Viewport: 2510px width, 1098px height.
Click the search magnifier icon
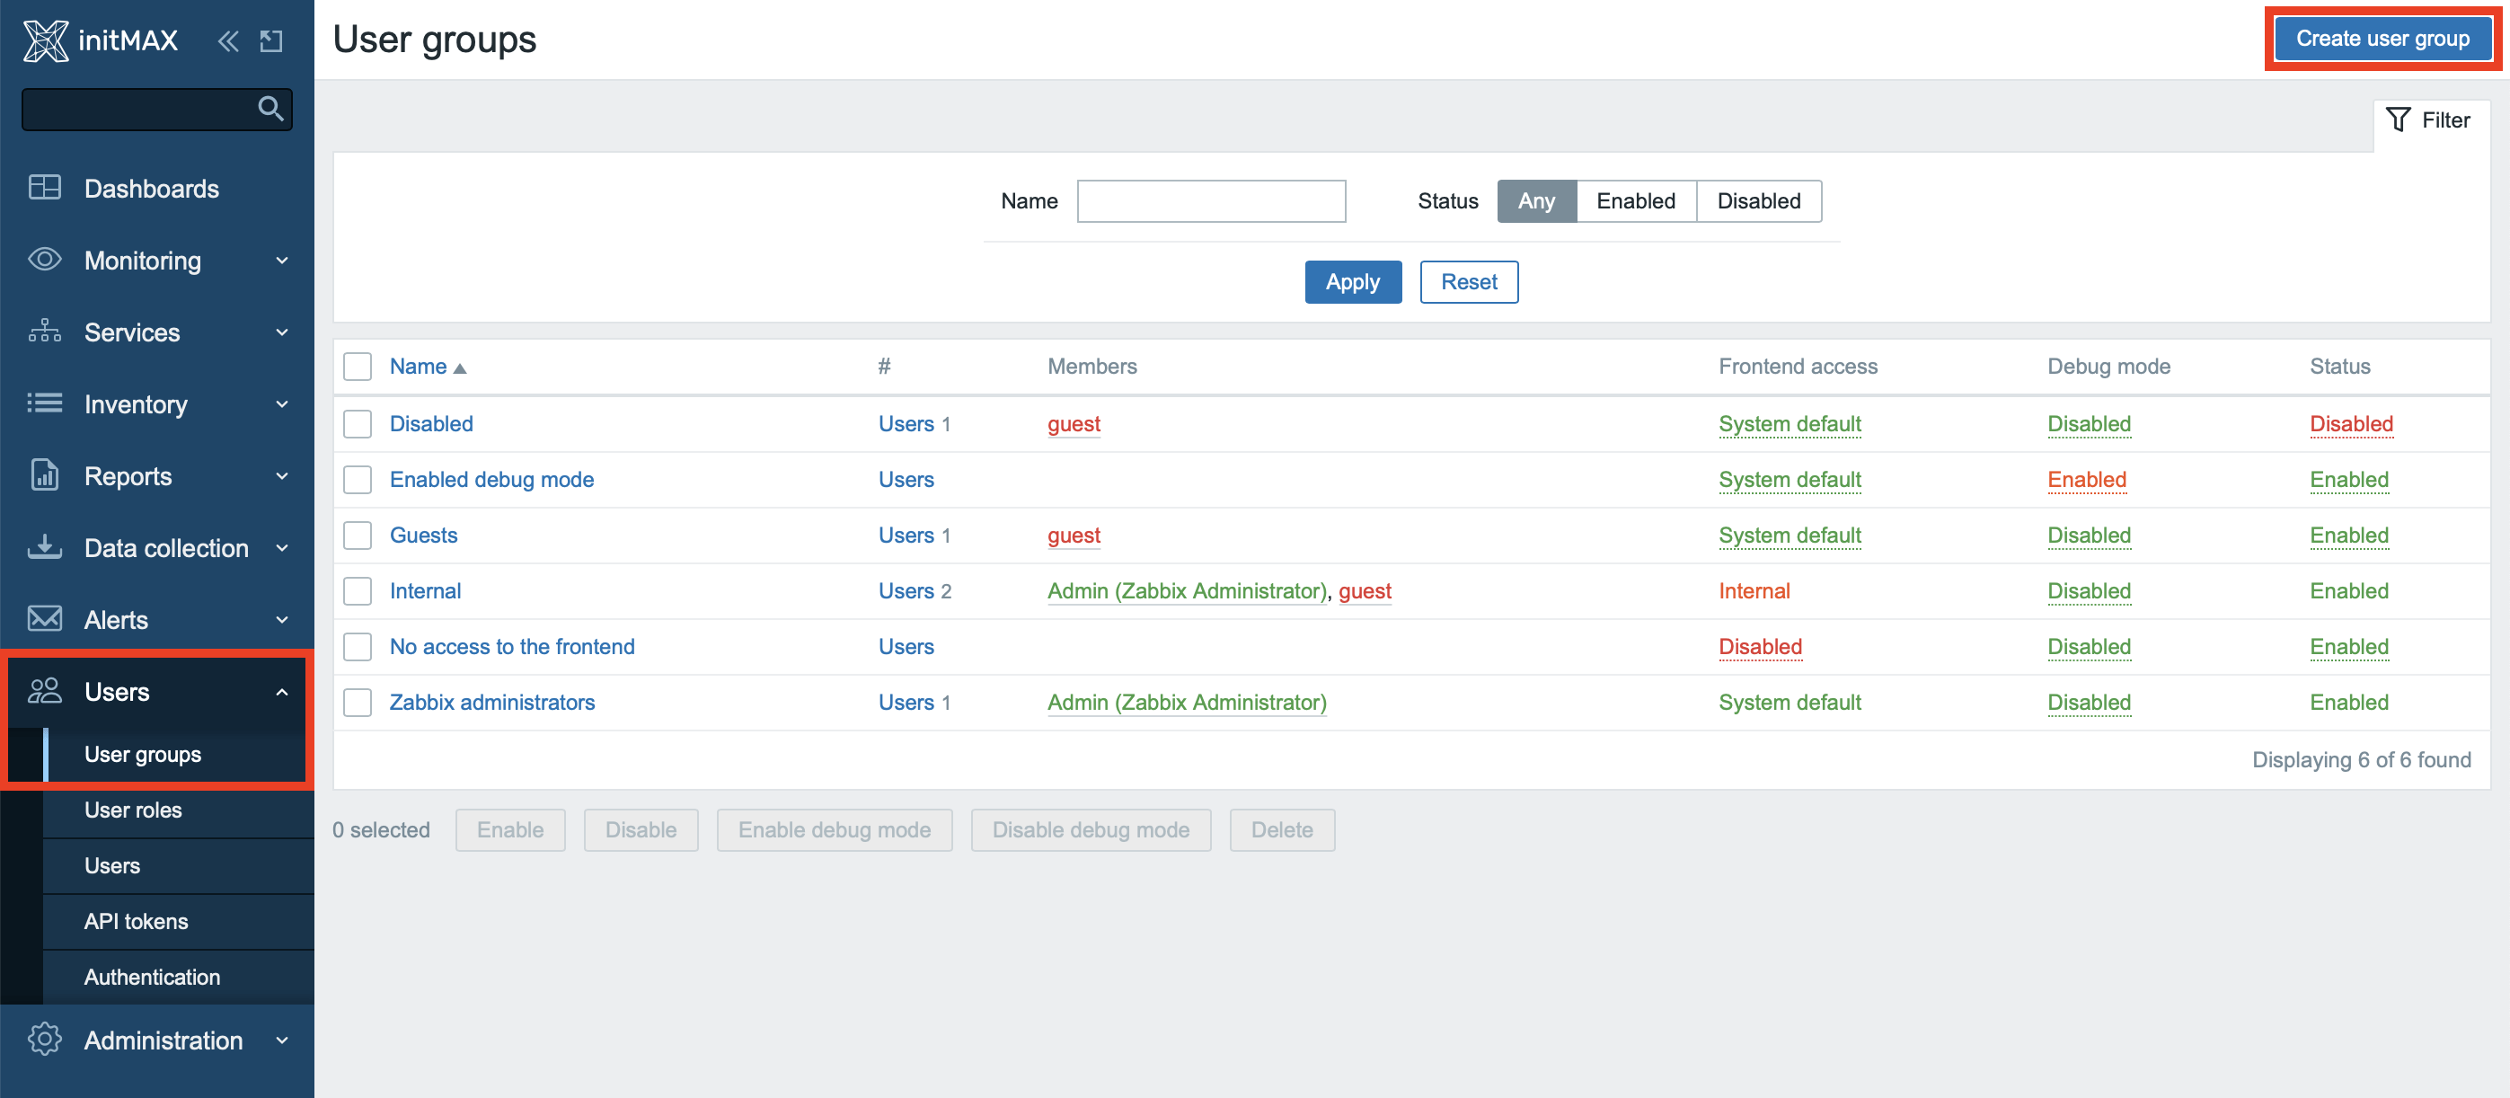click(270, 108)
